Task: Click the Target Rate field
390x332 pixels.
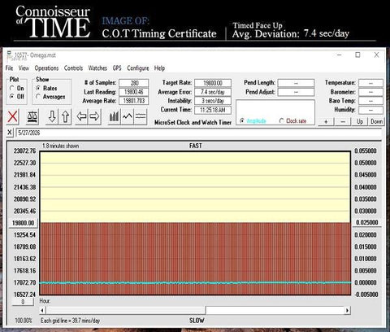Action: point(213,83)
